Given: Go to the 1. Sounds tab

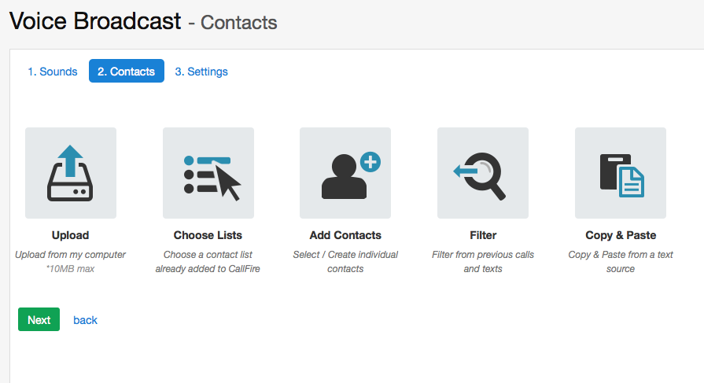Looking at the screenshot, I should click(53, 72).
